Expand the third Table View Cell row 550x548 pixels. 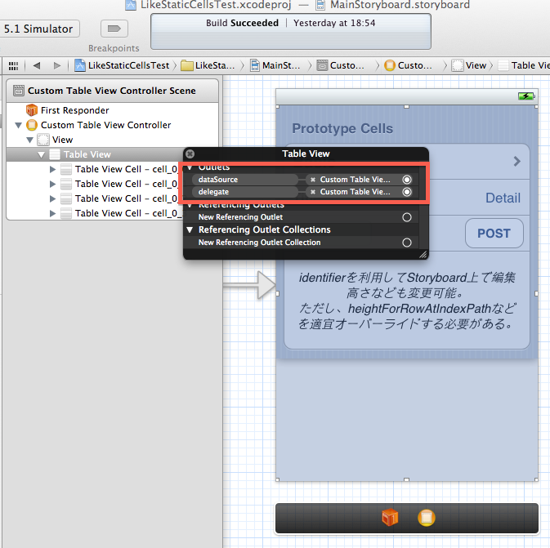pos(52,198)
